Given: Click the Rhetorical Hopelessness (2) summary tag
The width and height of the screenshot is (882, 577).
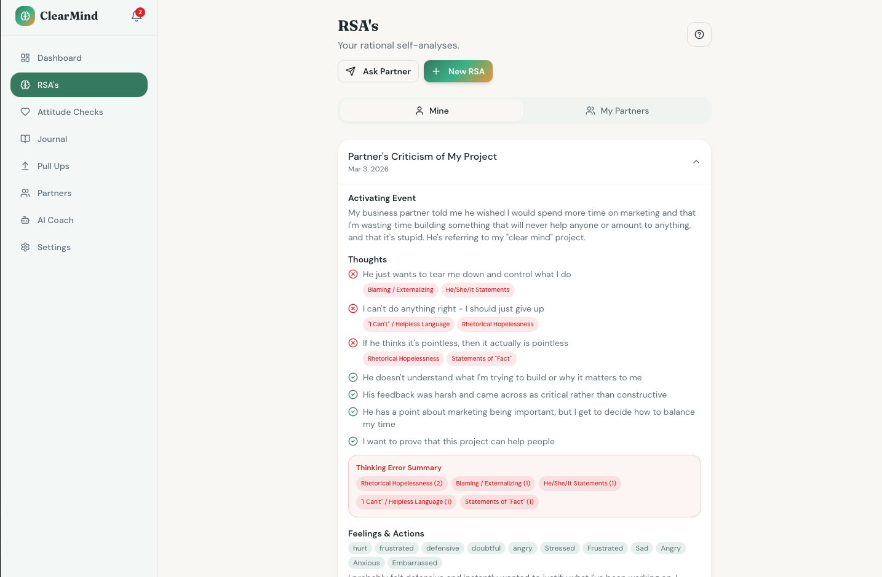Looking at the screenshot, I should point(402,484).
